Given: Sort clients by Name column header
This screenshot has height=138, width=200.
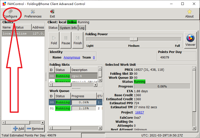Looking at the screenshot, I should point(7,27).
